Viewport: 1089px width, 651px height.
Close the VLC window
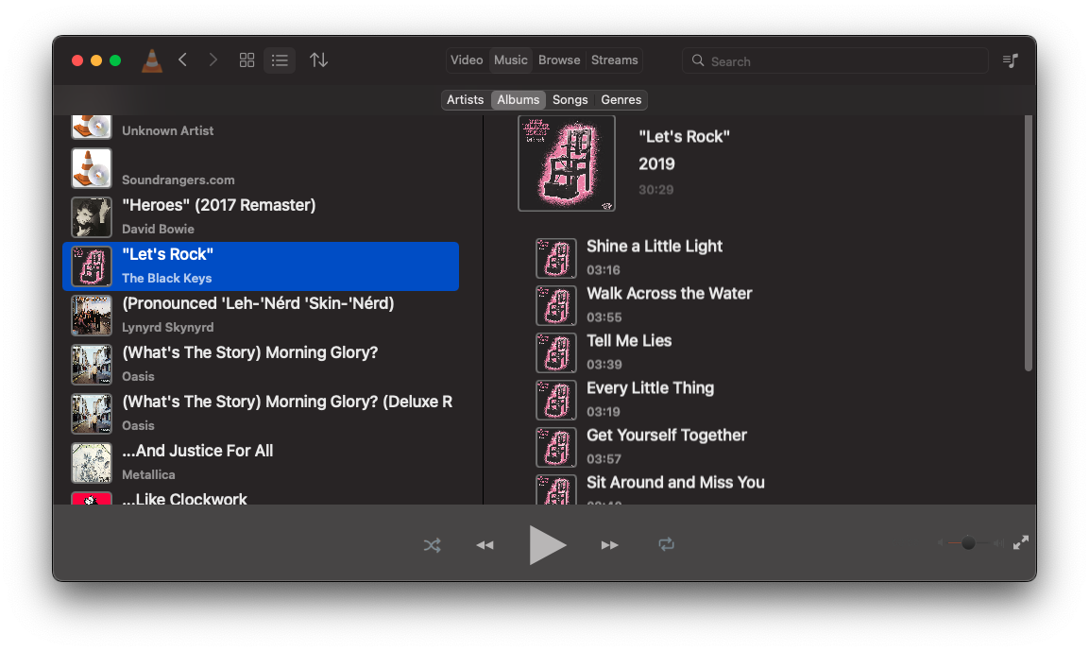(x=77, y=60)
